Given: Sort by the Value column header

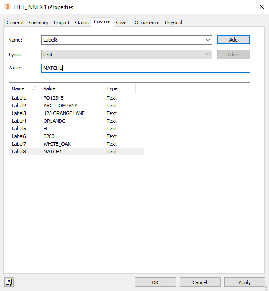Looking at the screenshot, I should click(x=72, y=88).
